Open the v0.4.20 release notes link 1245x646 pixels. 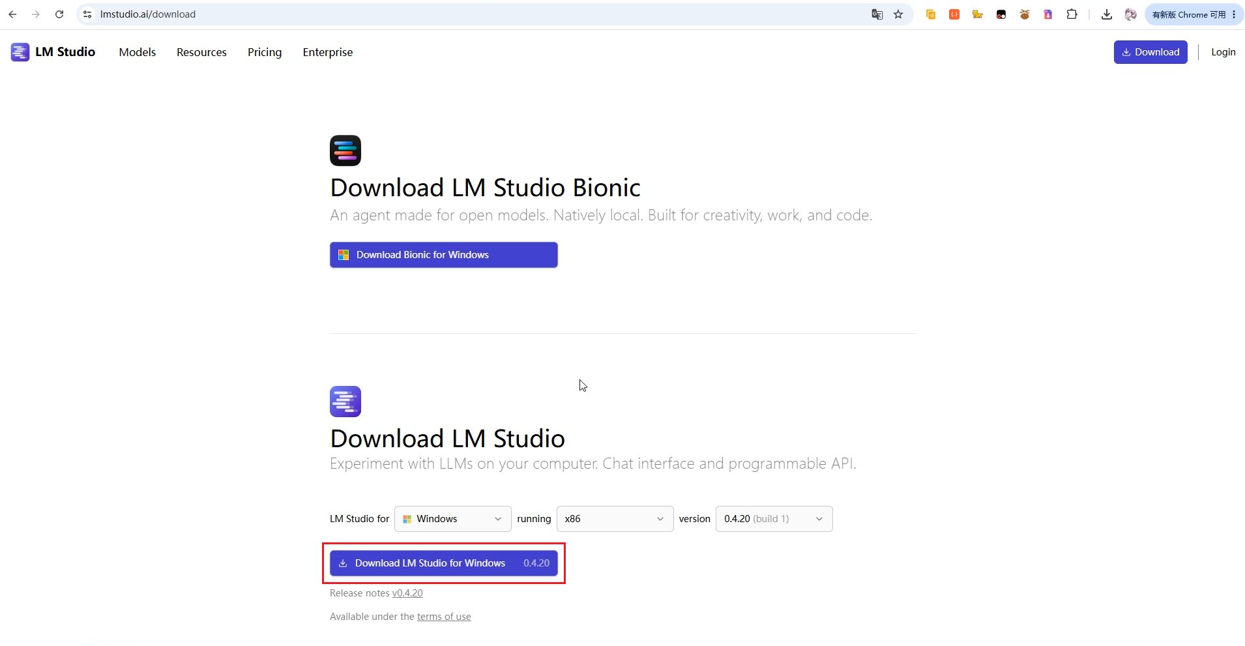tap(407, 593)
